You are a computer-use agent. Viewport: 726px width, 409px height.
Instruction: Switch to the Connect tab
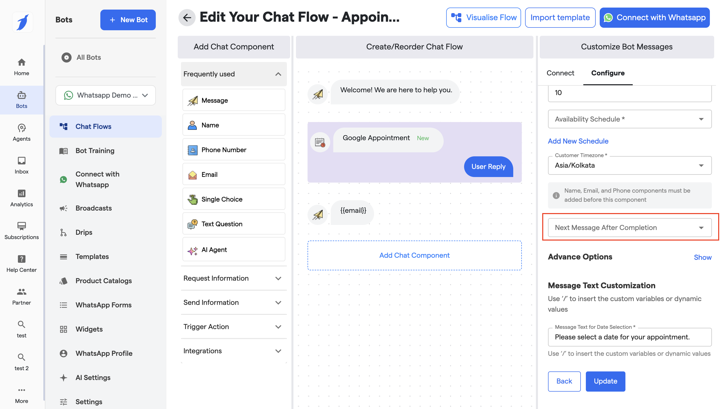[560, 73]
